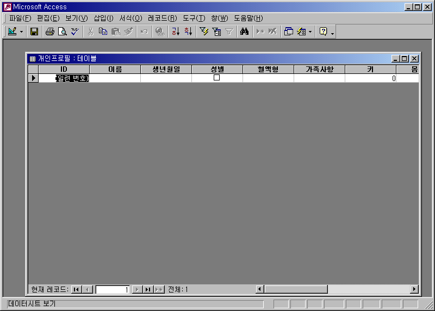This screenshot has width=435, height=311.
Task: Toggle the Apply Filter funnel icon
Action: tap(229, 32)
